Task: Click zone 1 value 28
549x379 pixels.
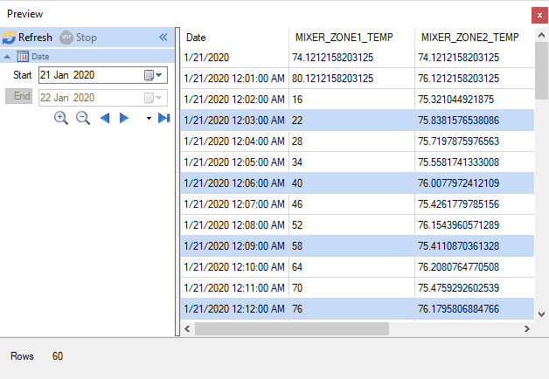Action: point(351,141)
